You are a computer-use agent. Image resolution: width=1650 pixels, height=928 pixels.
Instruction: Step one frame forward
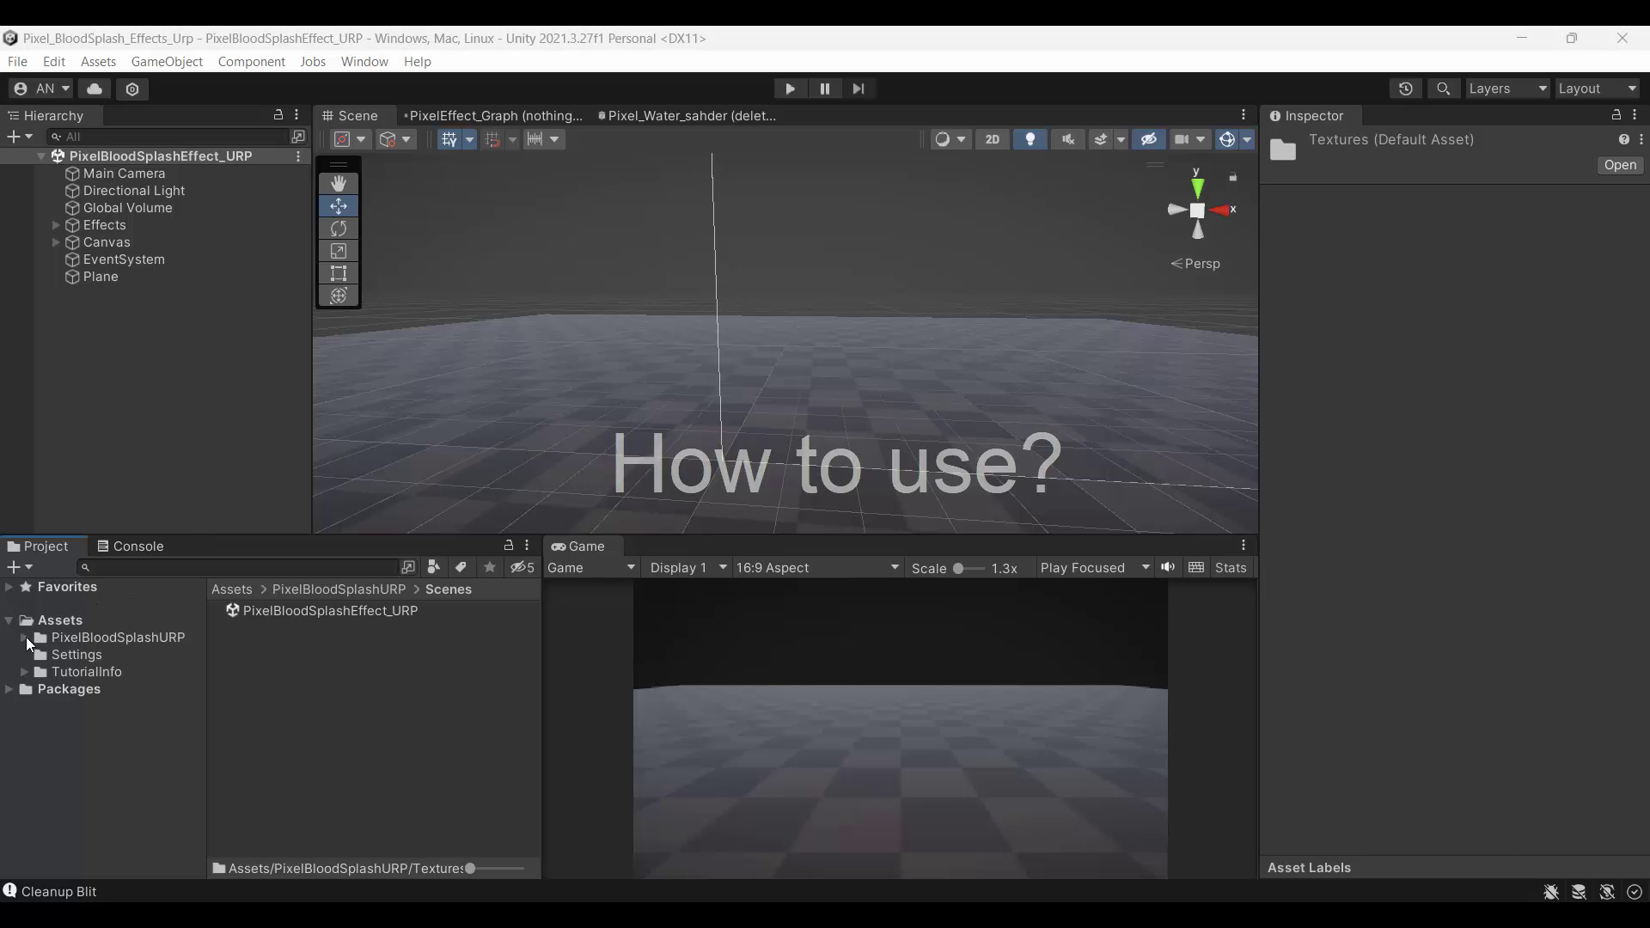(x=859, y=89)
